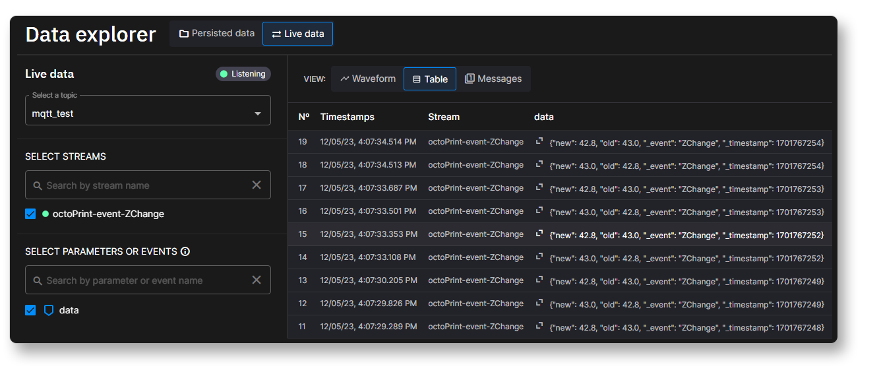Expand data cell in row 18
The image size is (881, 386).
[539, 164]
